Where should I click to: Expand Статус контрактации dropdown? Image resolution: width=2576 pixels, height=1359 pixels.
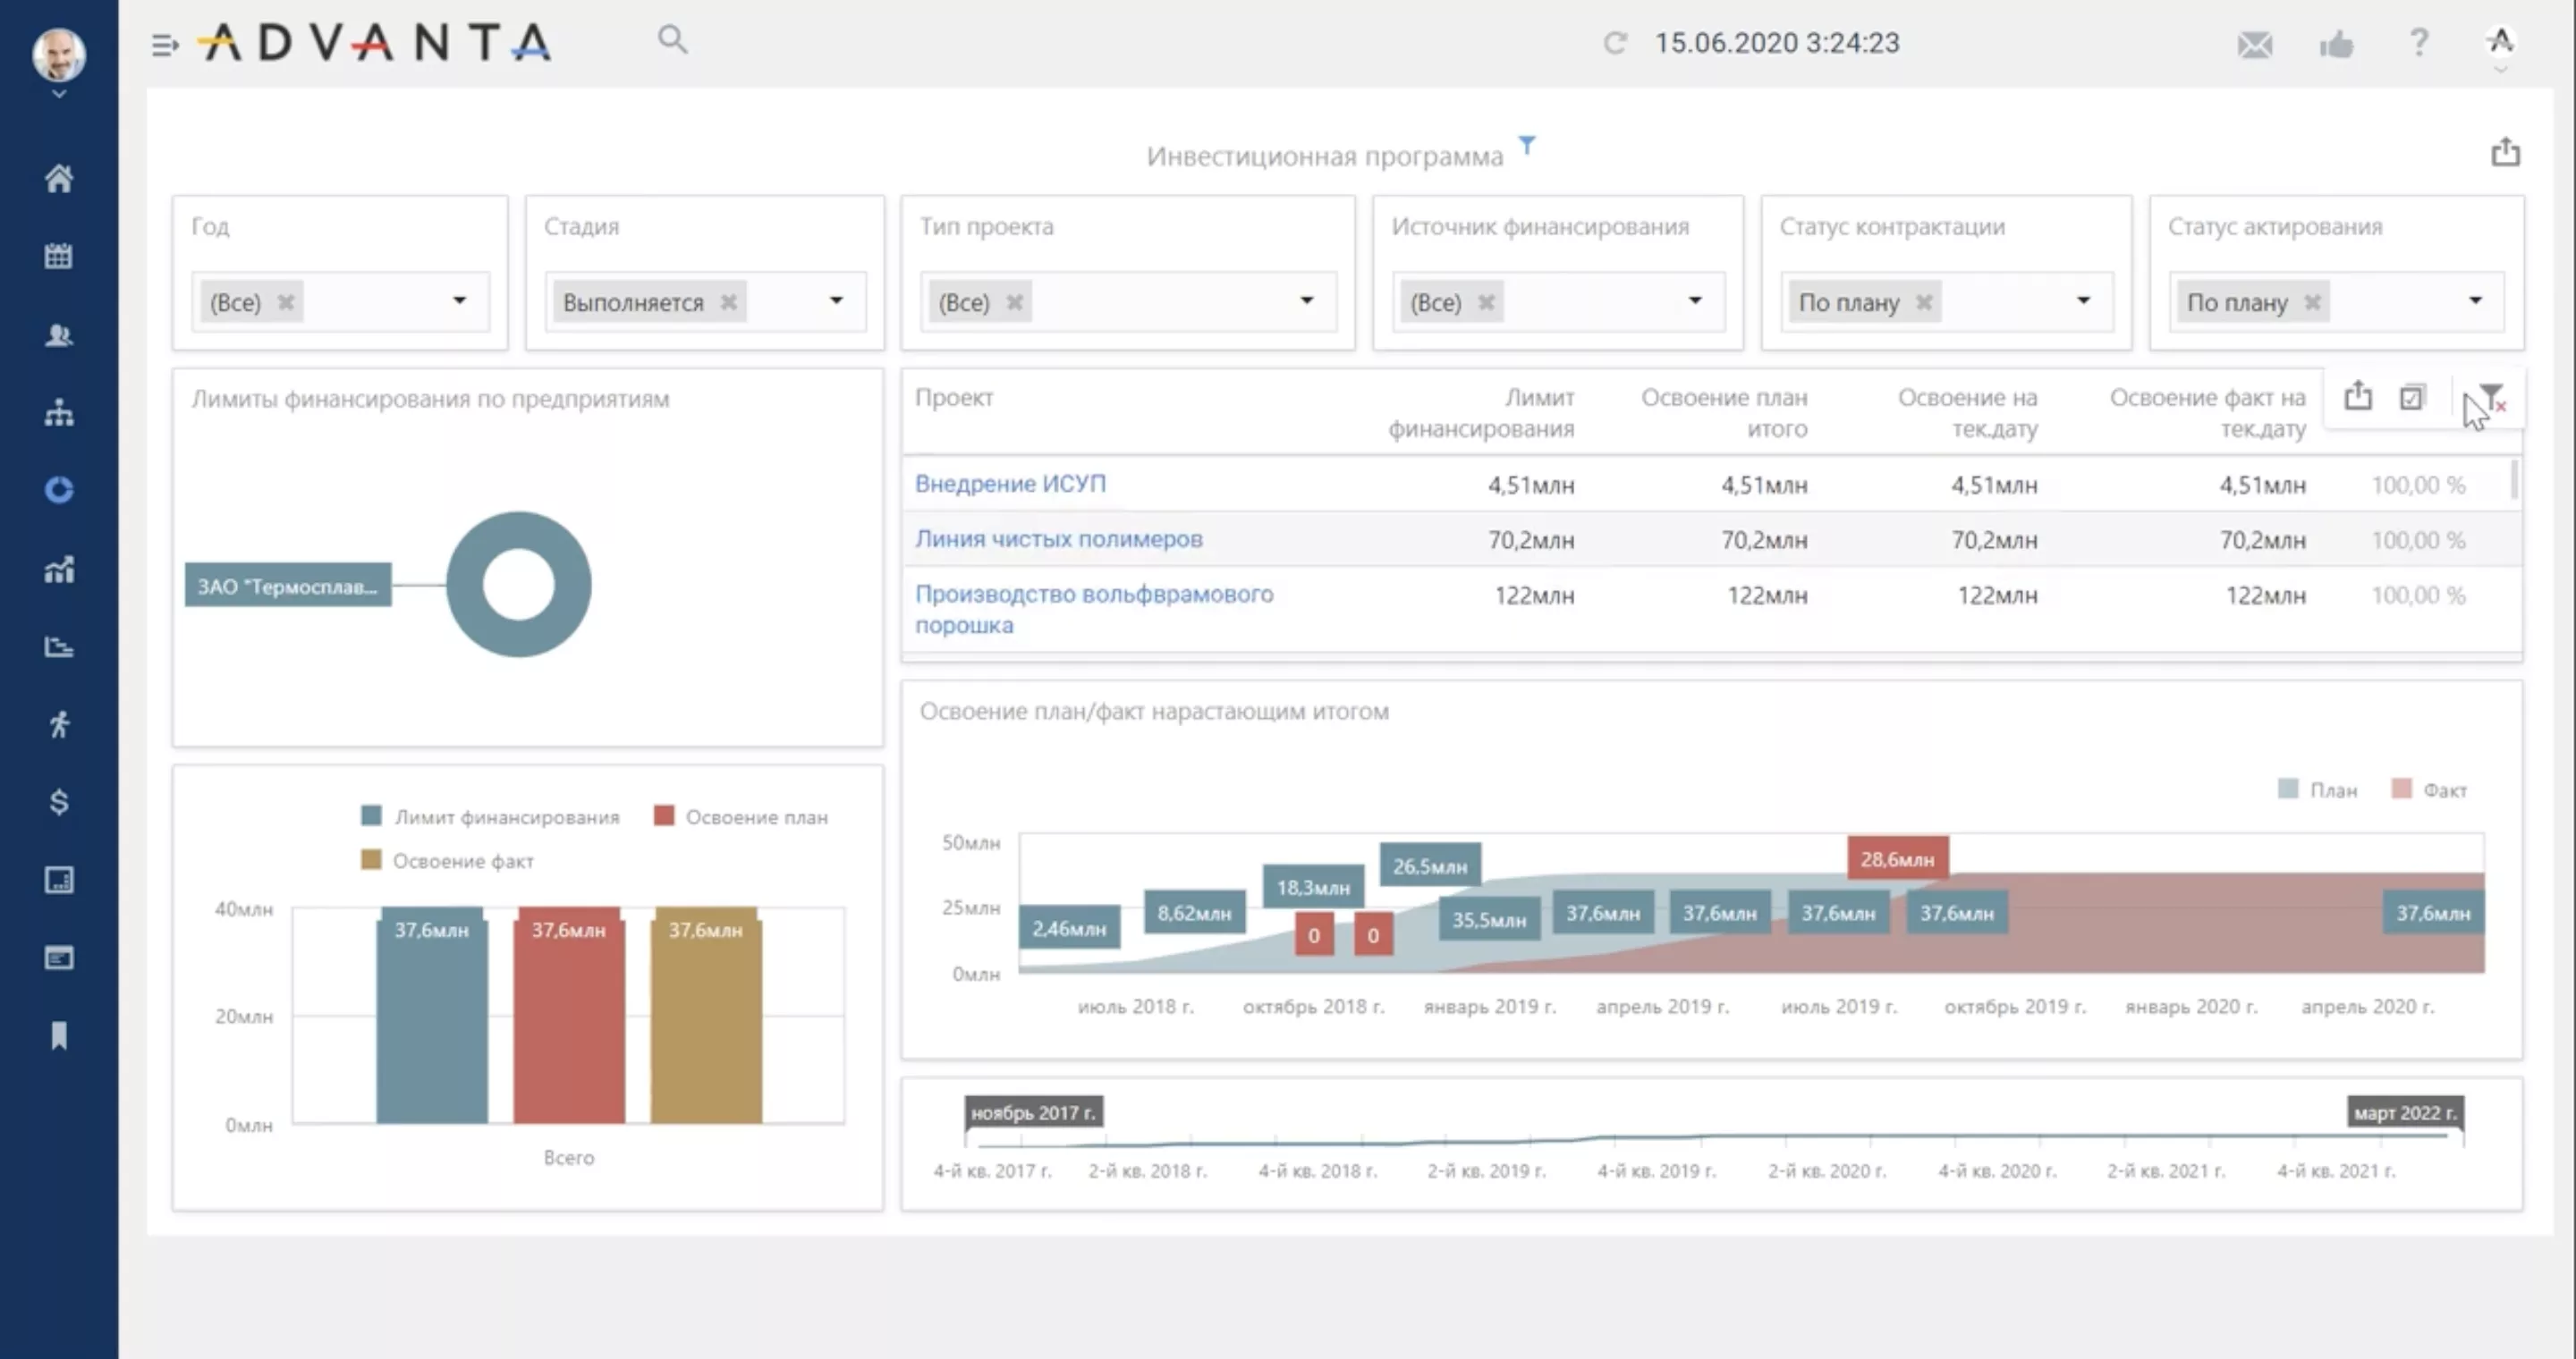tap(2083, 300)
